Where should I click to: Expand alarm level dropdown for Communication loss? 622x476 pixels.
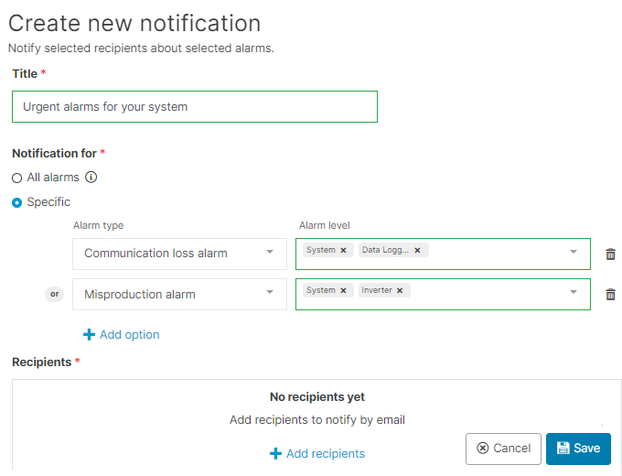click(x=574, y=253)
